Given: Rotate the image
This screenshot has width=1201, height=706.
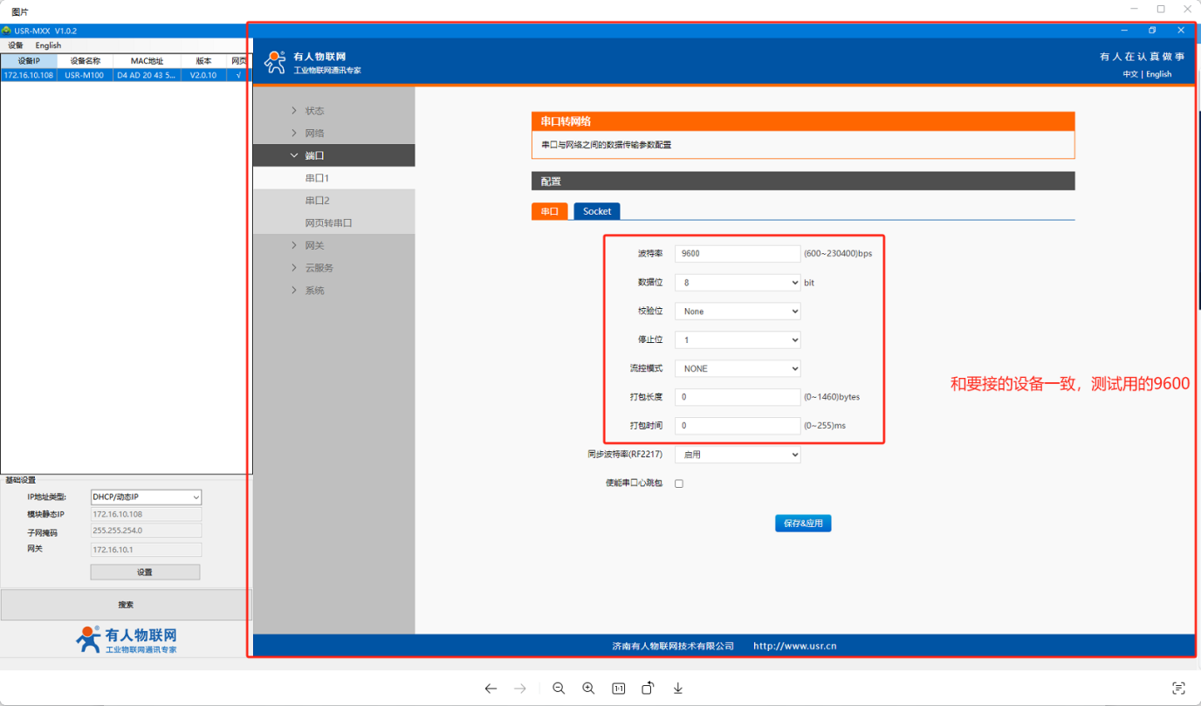Looking at the screenshot, I should point(648,689).
